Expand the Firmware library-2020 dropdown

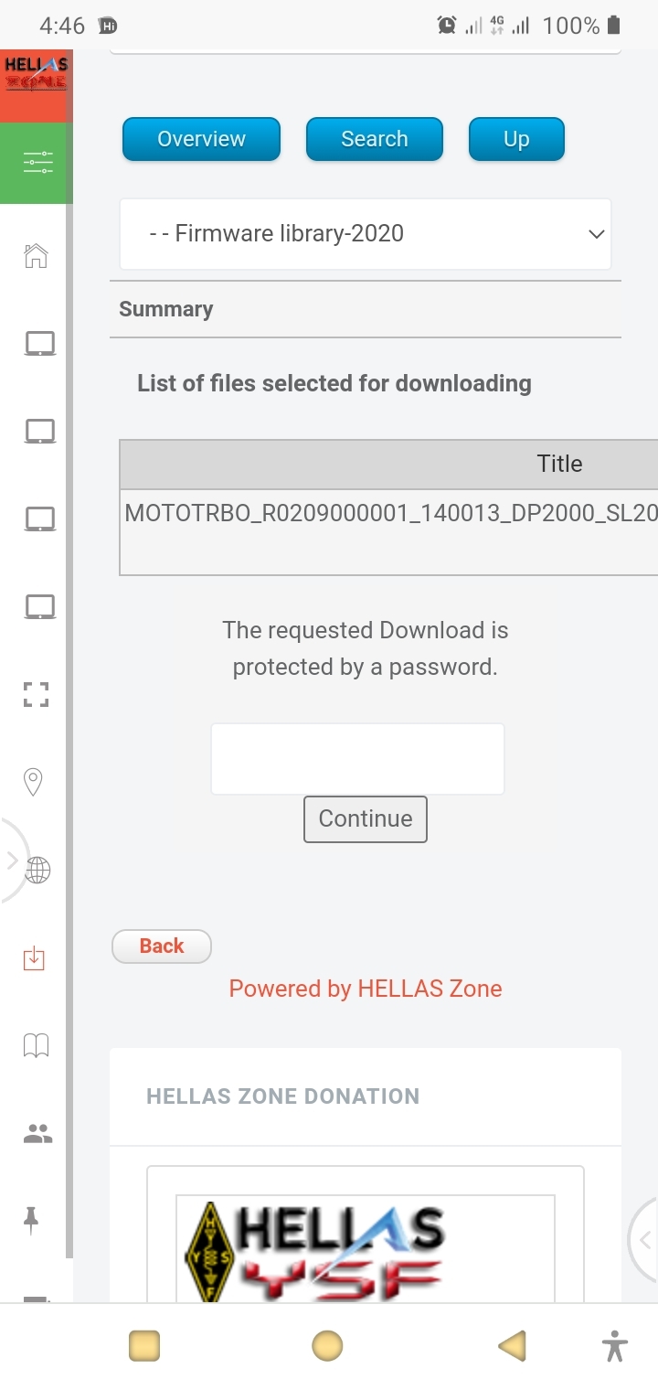(x=366, y=234)
